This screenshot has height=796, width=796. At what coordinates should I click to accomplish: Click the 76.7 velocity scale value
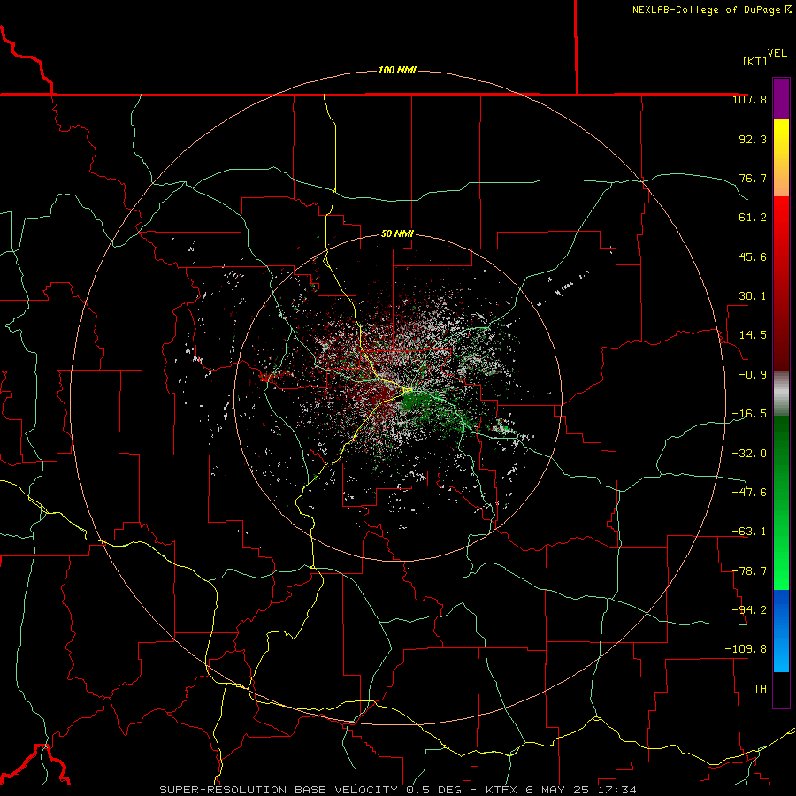click(753, 178)
